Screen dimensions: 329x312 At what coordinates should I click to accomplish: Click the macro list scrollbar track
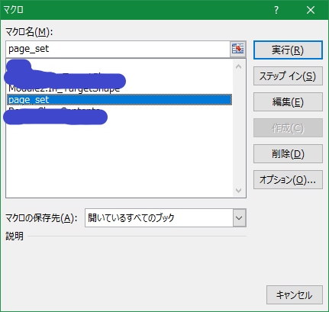click(239, 128)
